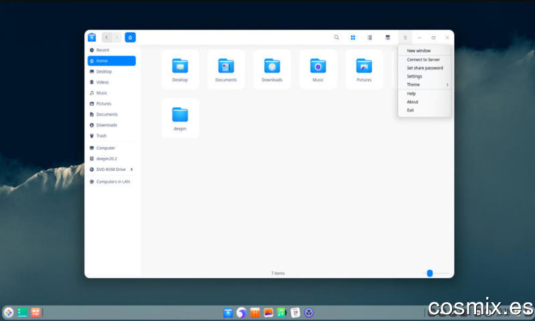Select the Music folder icon
The image size is (535, 321).
[x=318, y=66]
